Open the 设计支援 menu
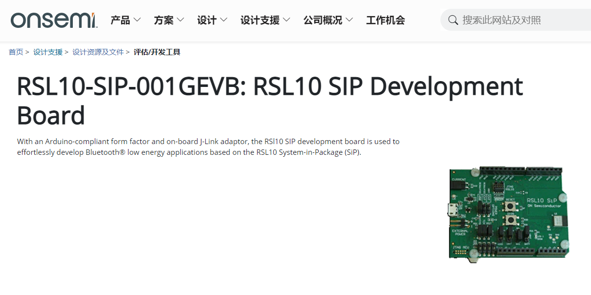 (260, 20)
